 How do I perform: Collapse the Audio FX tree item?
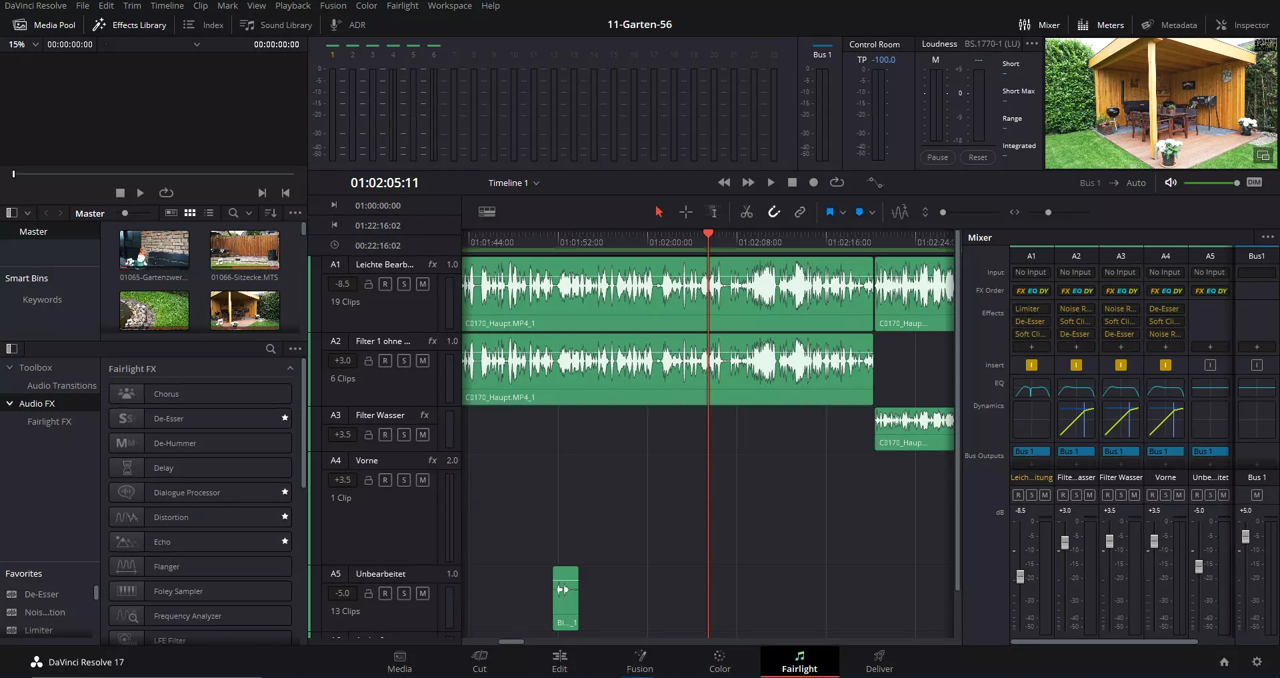(x=10, y=403)
